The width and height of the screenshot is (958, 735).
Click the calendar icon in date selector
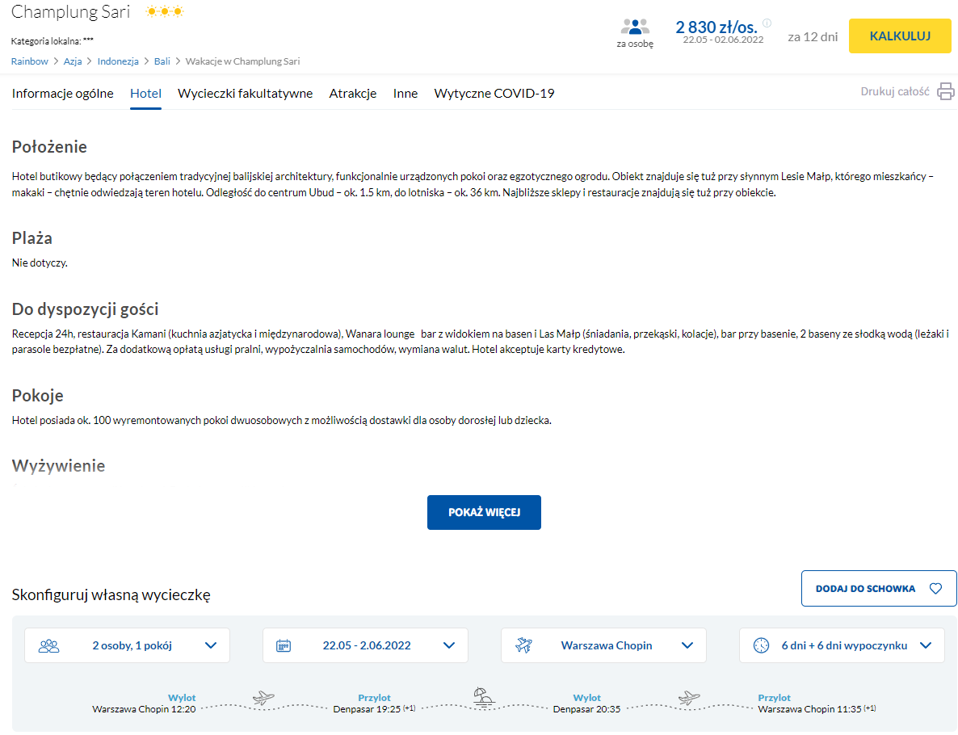coord(284,645)
